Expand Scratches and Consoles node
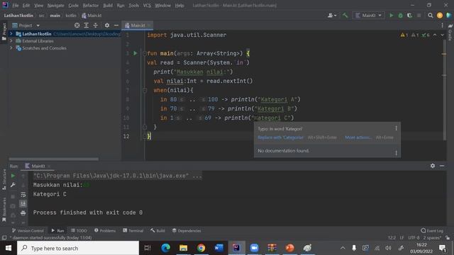 (11, 48)
